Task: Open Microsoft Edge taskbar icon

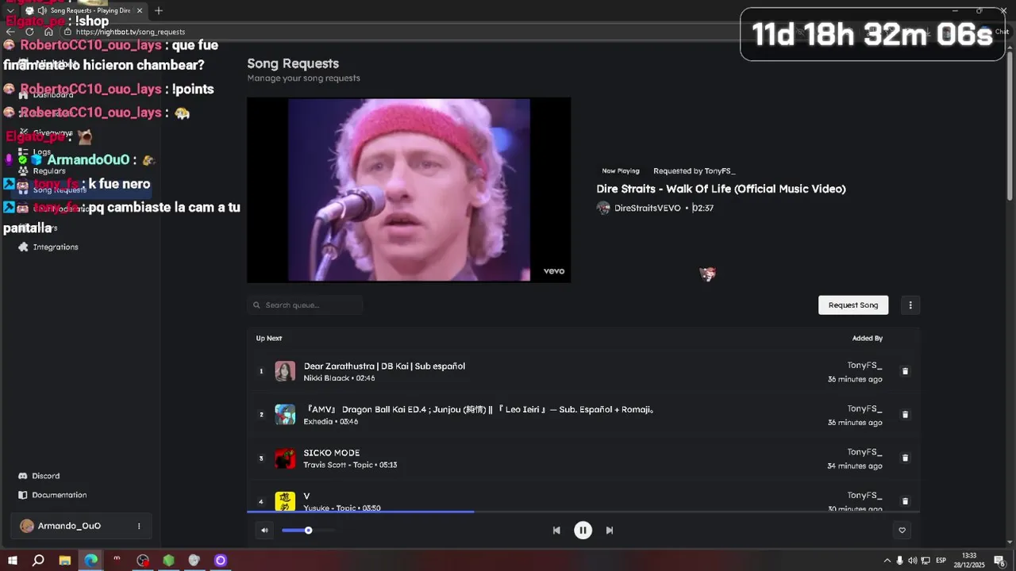Action: [x=91, y=561]
